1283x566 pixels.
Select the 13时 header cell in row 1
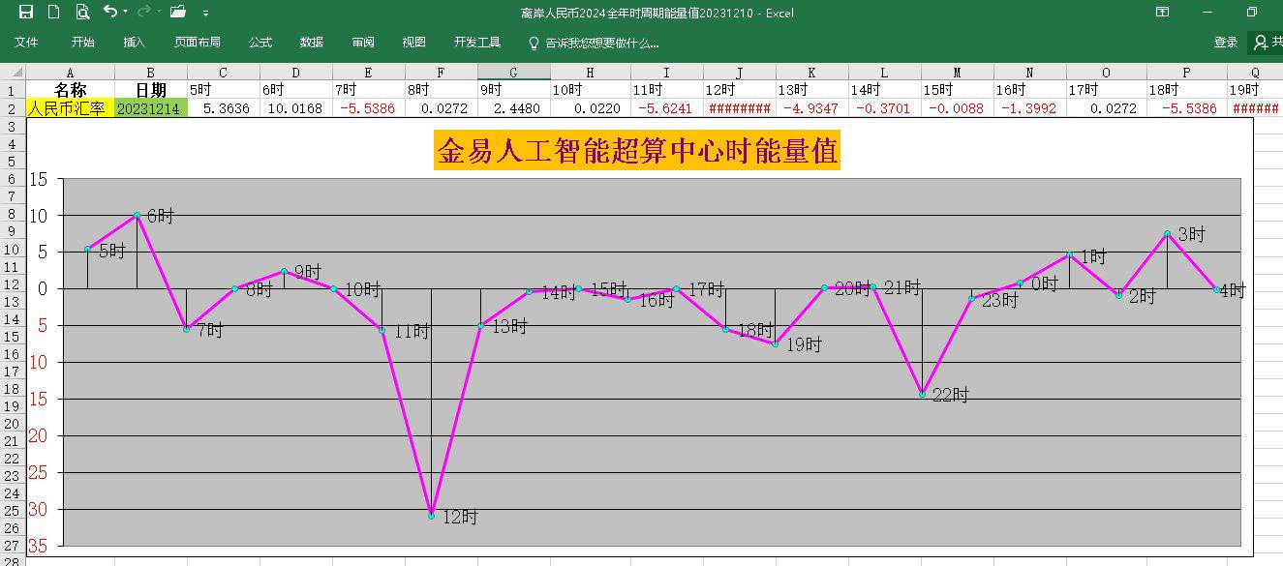click(x=812, y=90)
